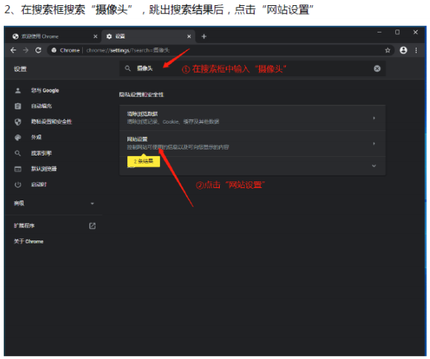Select 外观 in the sidebar
The width and height of the screenshot is (430, 359).
click(36, 137)
